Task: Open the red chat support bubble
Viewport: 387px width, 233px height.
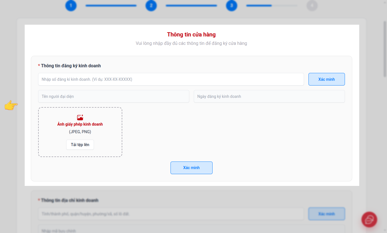Action: tap(369, 219)
